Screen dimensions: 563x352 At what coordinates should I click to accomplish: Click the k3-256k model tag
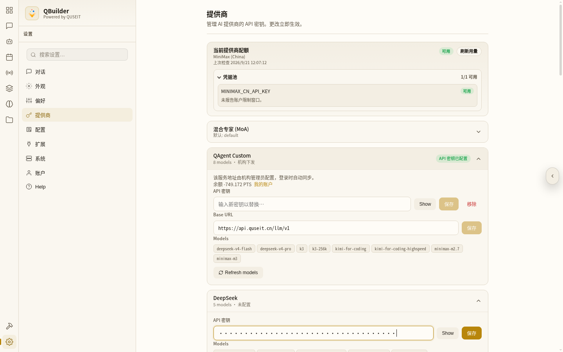[319, 249]
